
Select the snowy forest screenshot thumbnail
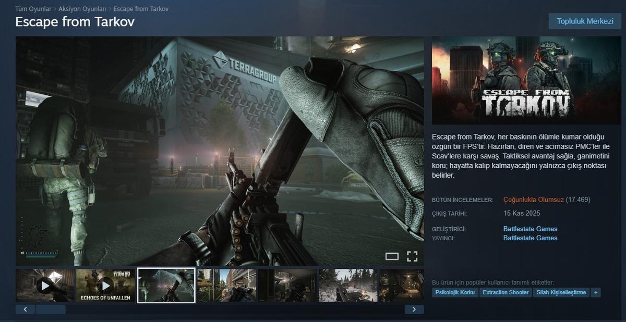347,285
